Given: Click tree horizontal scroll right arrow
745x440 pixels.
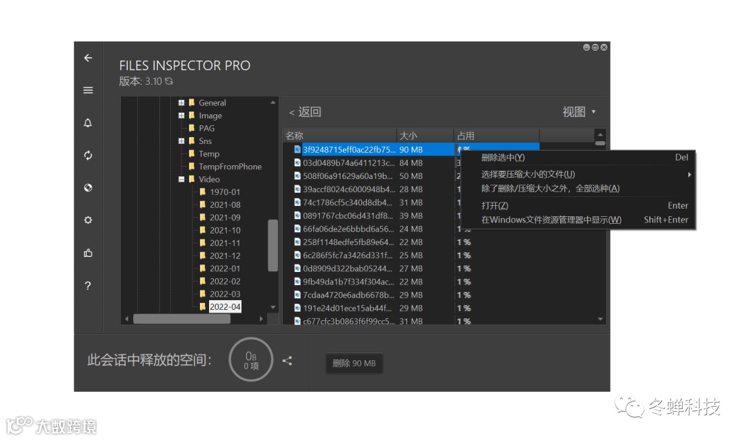Looking at the screenshot, I should coord(261,319).
